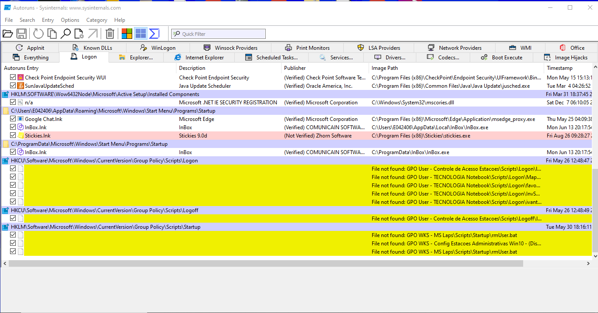598x313 pixels.
Task: Click the folder icon of the C:\ProgramData Startup row
Action: pyautogui.click(x=5, y=144)
